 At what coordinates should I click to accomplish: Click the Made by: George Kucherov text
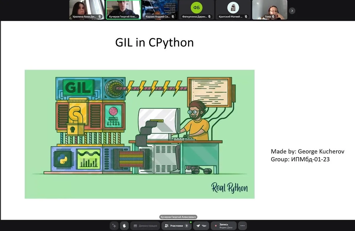point(308,151)
